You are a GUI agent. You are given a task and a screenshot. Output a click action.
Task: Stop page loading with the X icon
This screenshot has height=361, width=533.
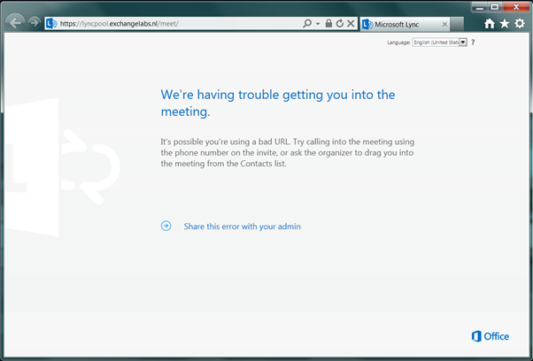point(351,23)
